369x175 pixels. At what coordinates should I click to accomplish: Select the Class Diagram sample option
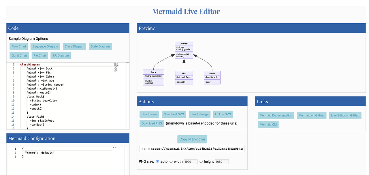(x=74, y=46)
